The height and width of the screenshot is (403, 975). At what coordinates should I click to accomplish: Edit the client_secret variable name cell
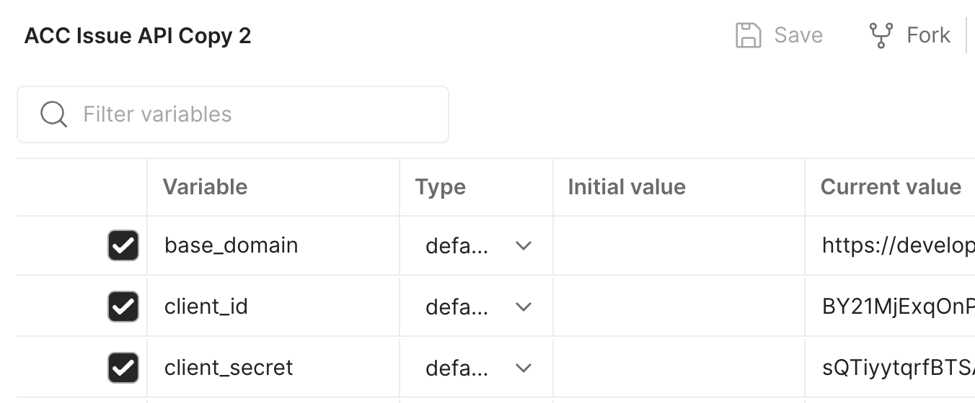click(273, 368)
